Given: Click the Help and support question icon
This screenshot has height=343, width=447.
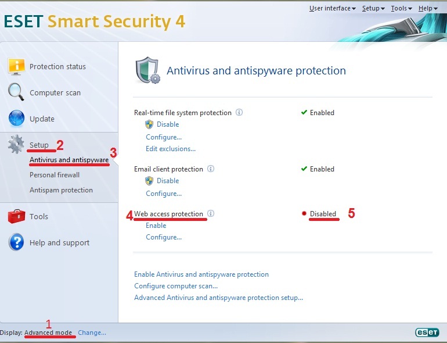Looking at the screenshot, I should click(x=16, y=242).
